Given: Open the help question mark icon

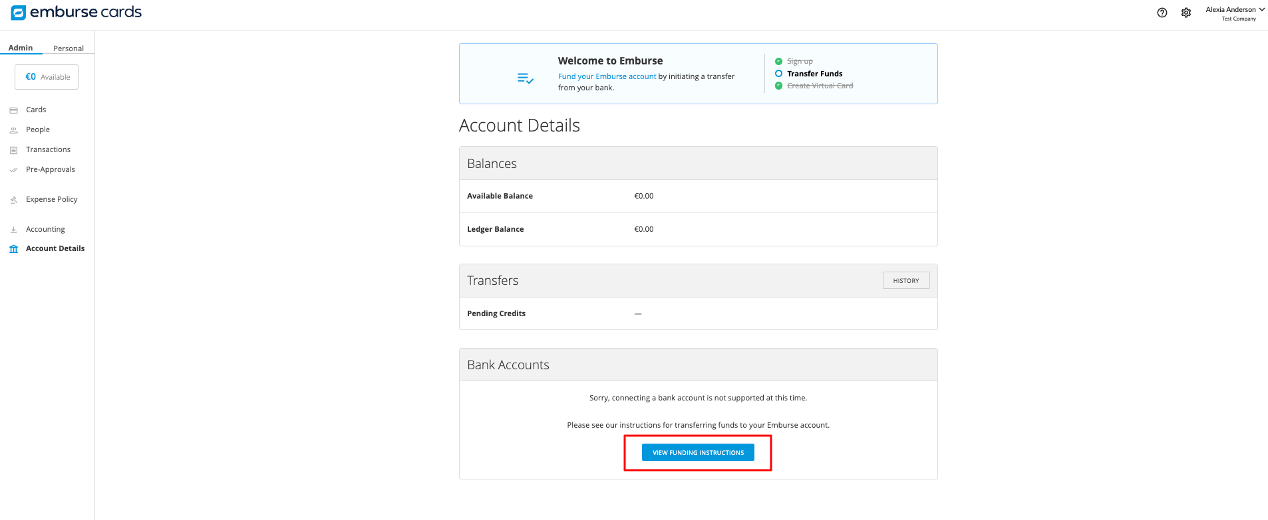Looking at the screenshot, I should click(1162, 13).
